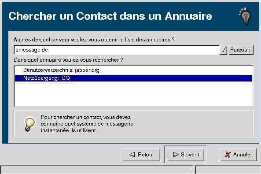
Task: Click the 'Dans quel annuaire' question label
Action: coord(68,60)
